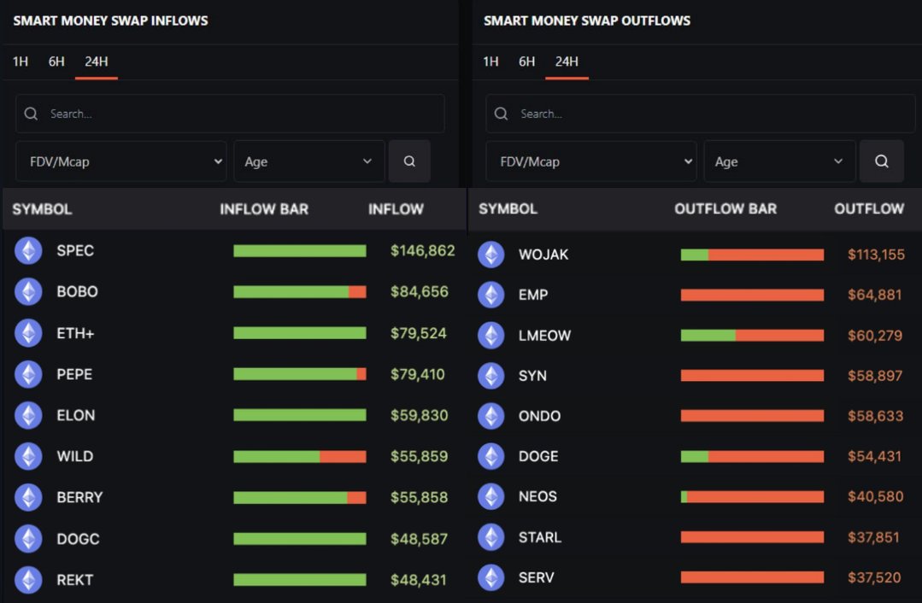922x603 pixels.
Task: Click the Ethereum icon next to ONDO
Action: [x=491, y=416]
